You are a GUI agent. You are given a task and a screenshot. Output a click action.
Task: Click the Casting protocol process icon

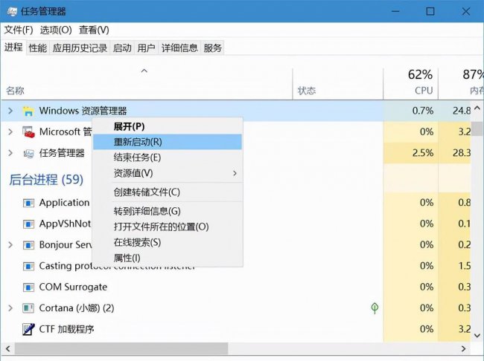[x=28, y=266]
